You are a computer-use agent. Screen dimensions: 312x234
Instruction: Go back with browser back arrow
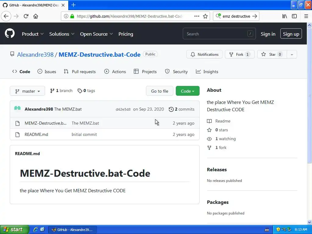click(6, 16)
